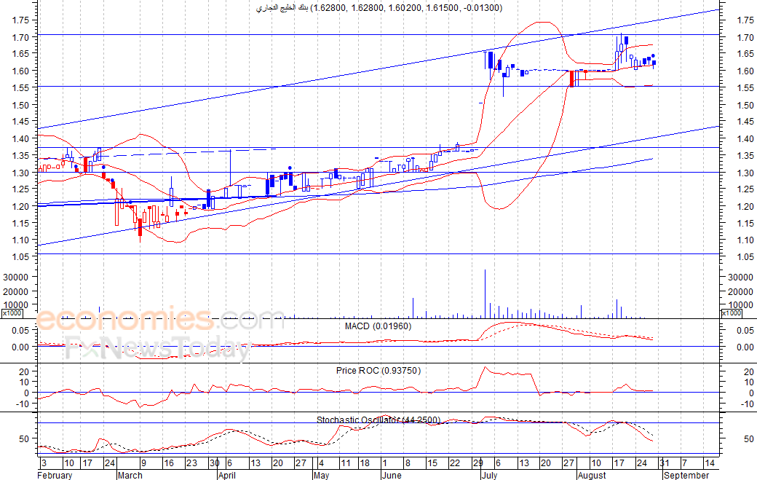Click the 1.70 price label on right axis
This screenshot has width=757, height=480.
[x=745, y=37]
